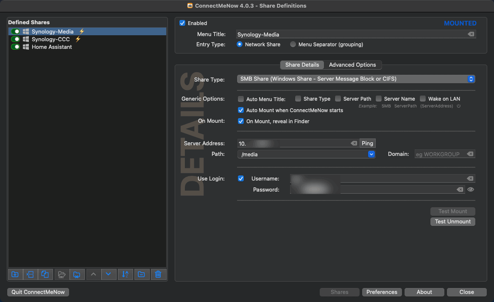Move the selected share up with the arrow icon
Screen dimensions: 494x302
[94, 274]
